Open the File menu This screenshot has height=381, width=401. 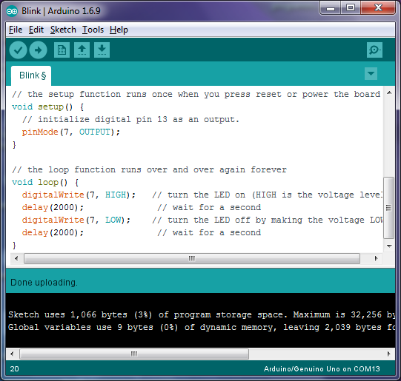[x=16, y=30]
